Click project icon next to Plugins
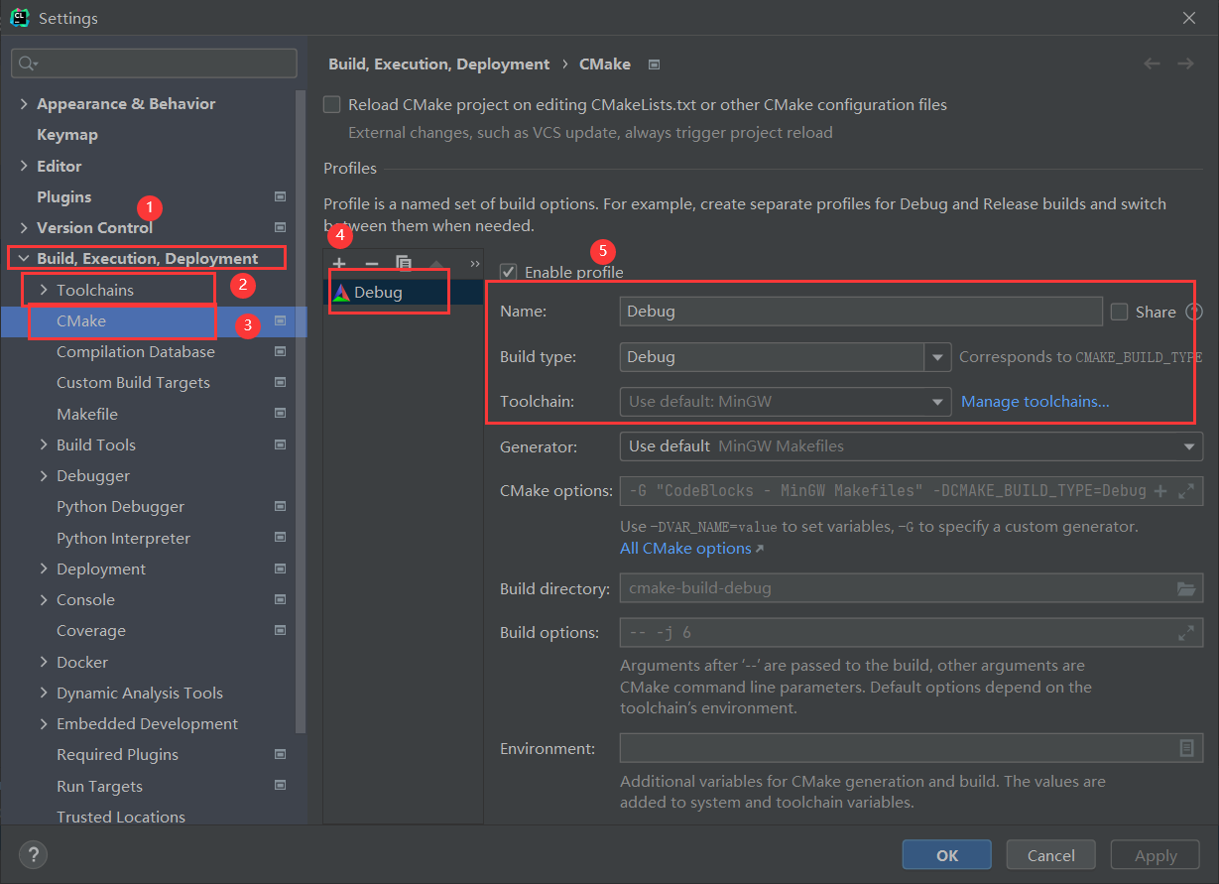This screenshot has width=1219, height=884. (x=280, y=196)
